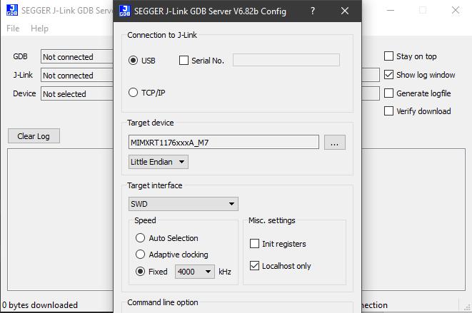Open the Help menu
Viewport: 472px width, 313px height.
(40, 29)
